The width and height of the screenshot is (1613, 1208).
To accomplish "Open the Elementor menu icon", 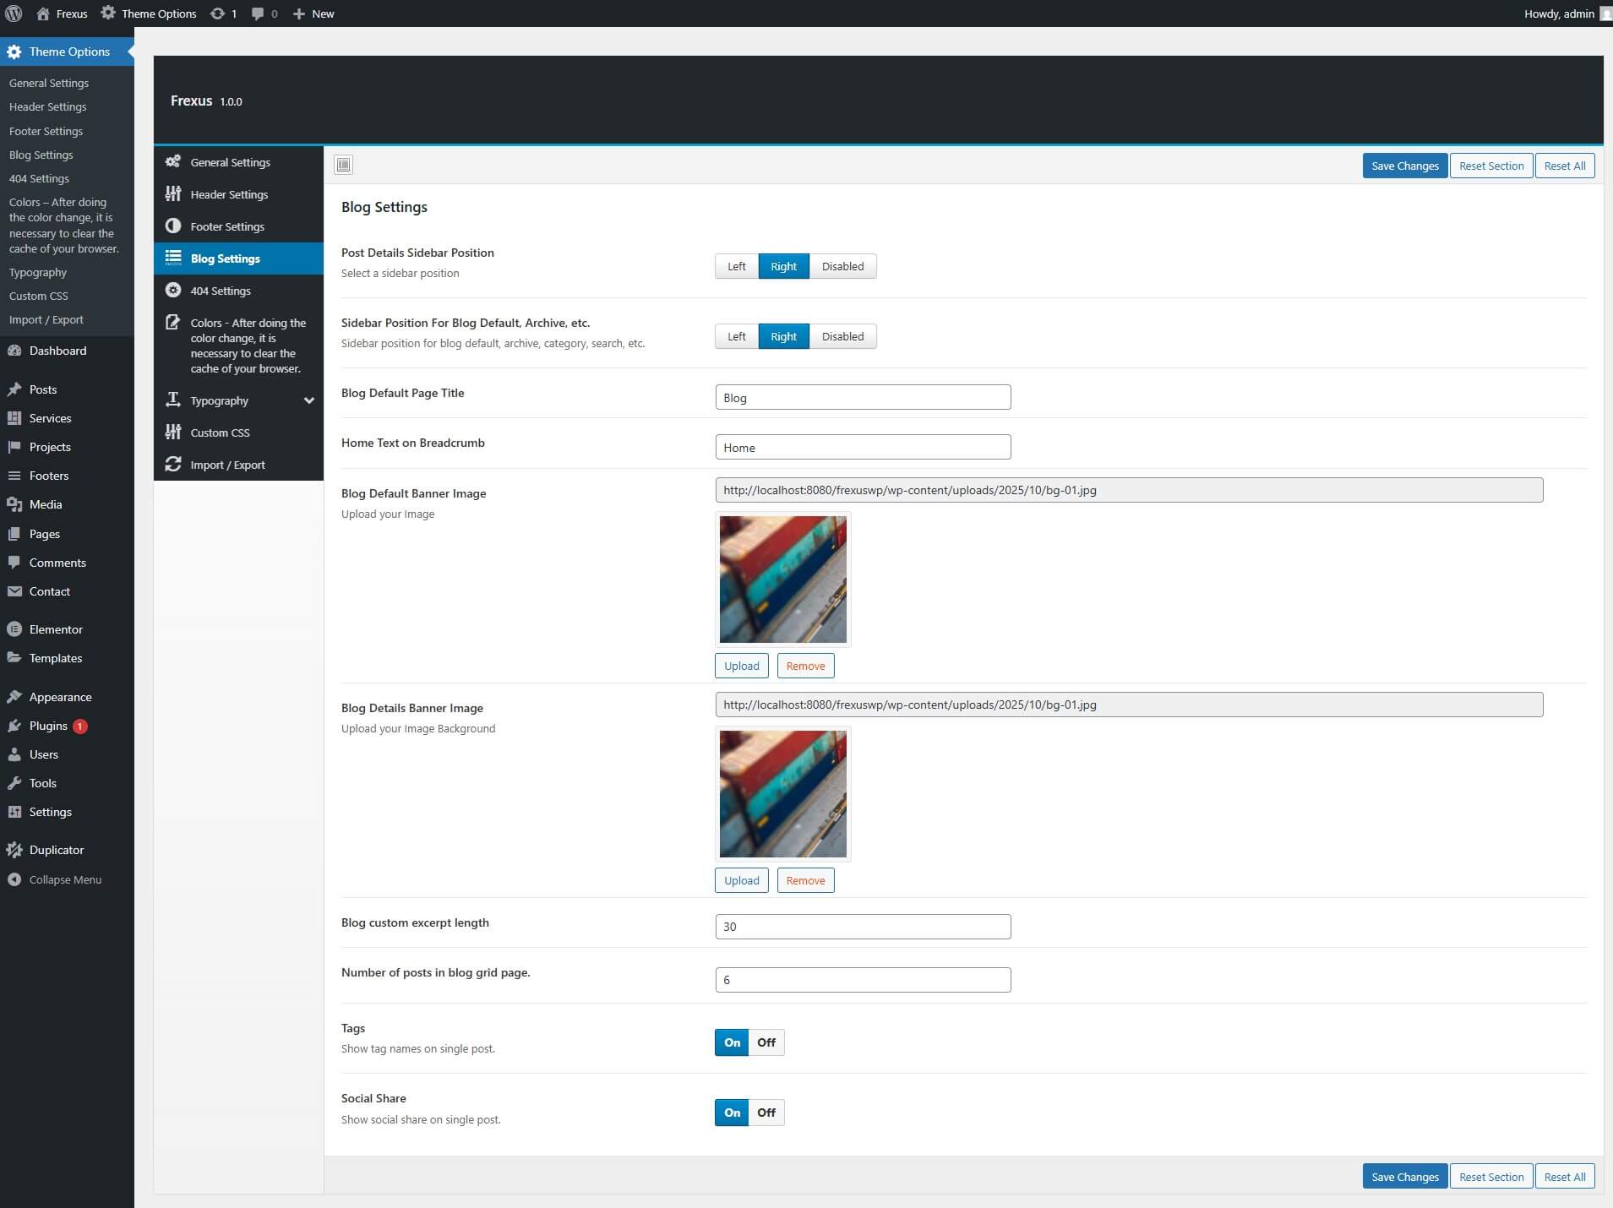I will 14,629.
